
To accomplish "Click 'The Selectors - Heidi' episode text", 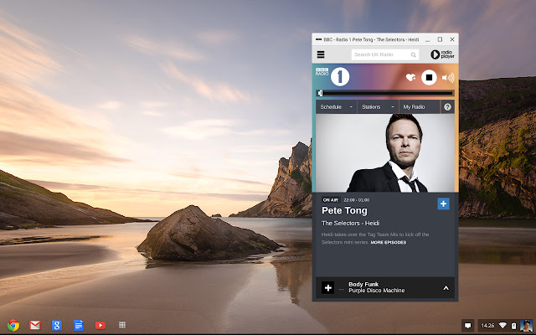I will pos(350,224).
